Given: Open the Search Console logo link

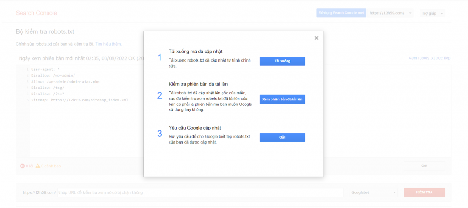Looking at the screenshot, I should 37,13.
